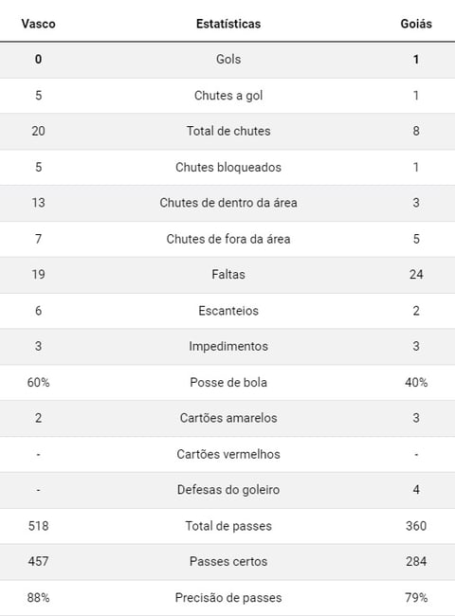Click the Faltas row label
The height and width of the screenshot is (616, 455).
228,274
